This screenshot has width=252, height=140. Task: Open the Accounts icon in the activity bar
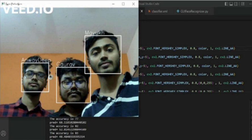click(3, 133)
